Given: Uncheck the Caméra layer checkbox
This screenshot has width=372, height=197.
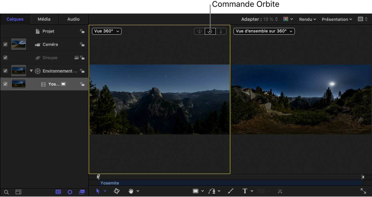Looking at the screenshot, I should click(x=5, y=44).
